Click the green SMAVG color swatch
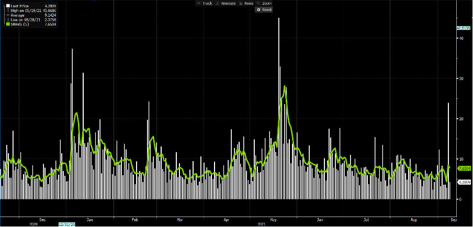 [8, 24]
